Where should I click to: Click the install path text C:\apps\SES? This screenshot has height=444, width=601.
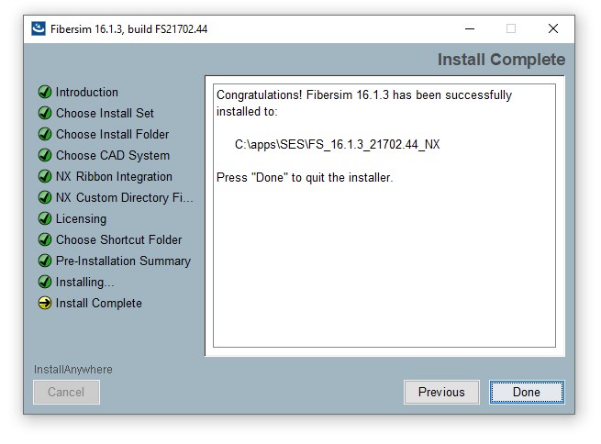(x=338, y=144)
